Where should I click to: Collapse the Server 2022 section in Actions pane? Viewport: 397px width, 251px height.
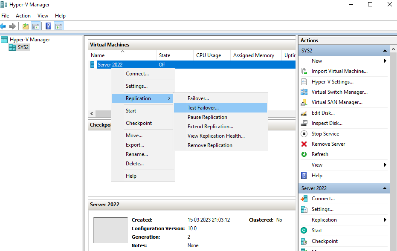tap(385, 188)
